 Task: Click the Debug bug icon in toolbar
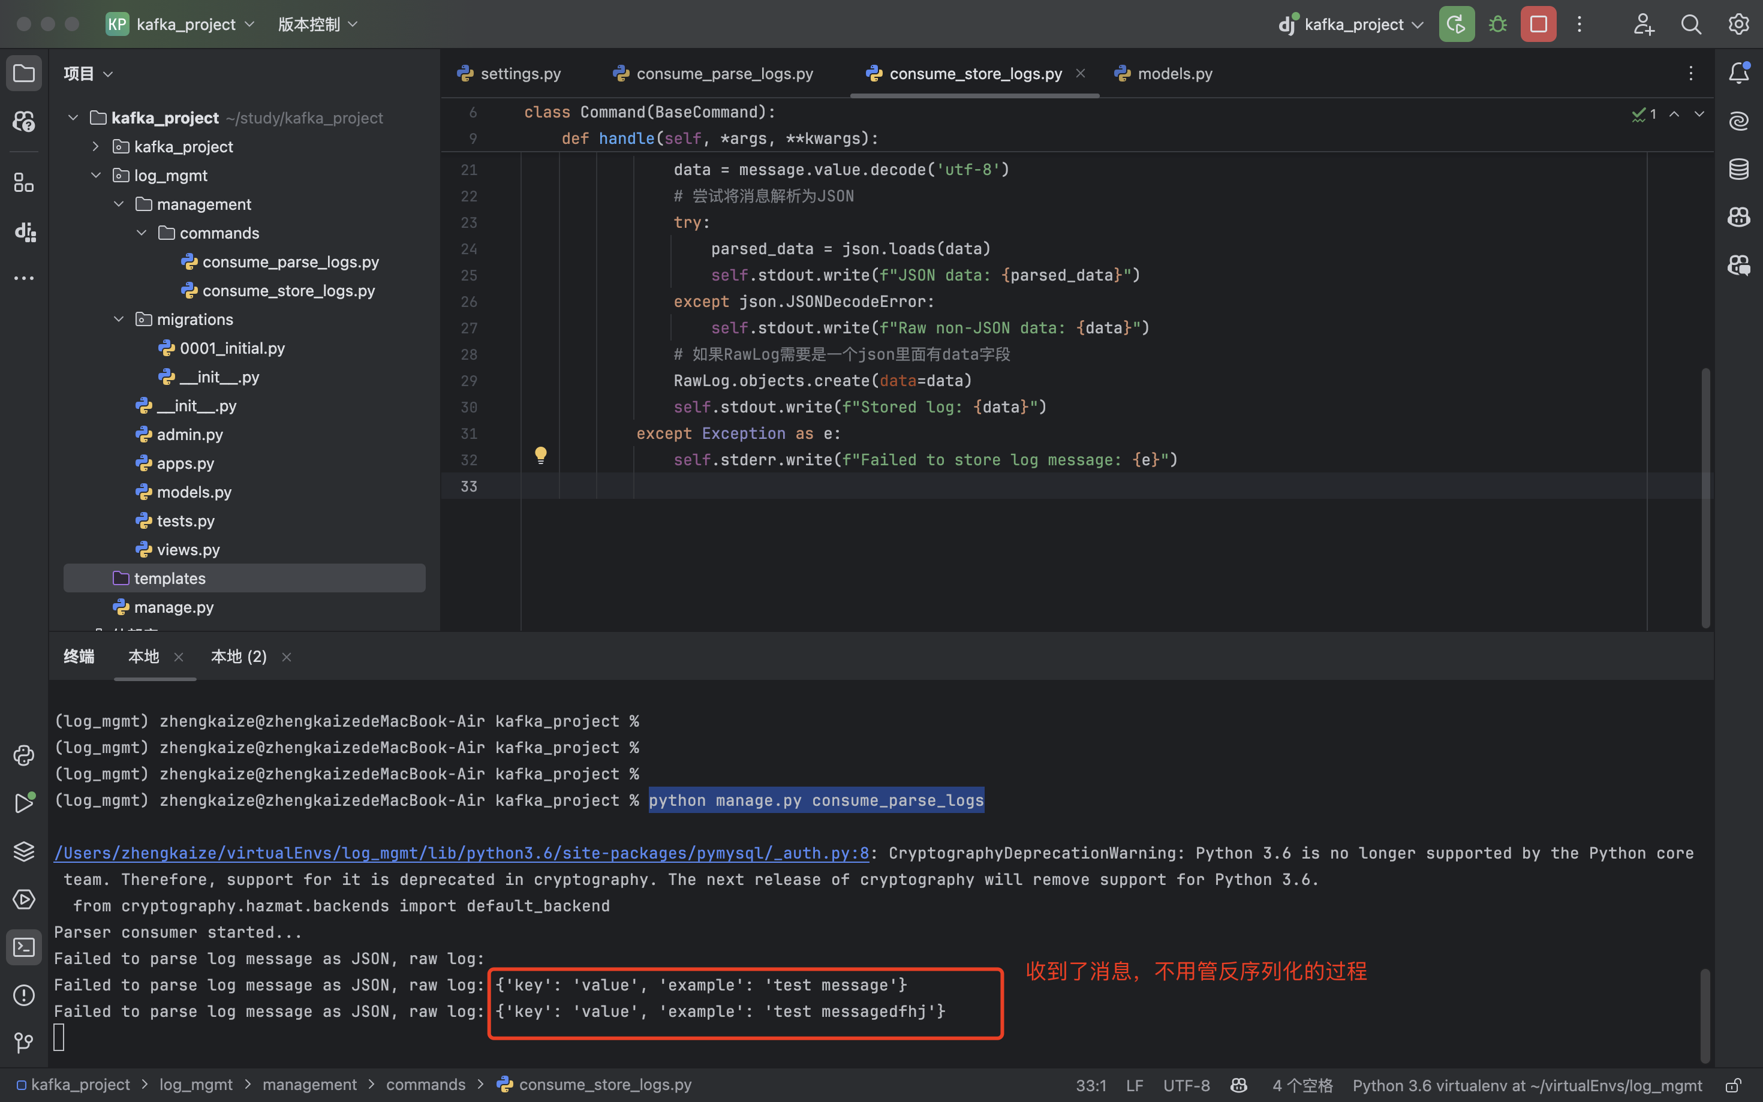click(x=1498, y=24)
